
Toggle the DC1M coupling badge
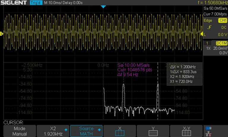[x=221, y=43]
